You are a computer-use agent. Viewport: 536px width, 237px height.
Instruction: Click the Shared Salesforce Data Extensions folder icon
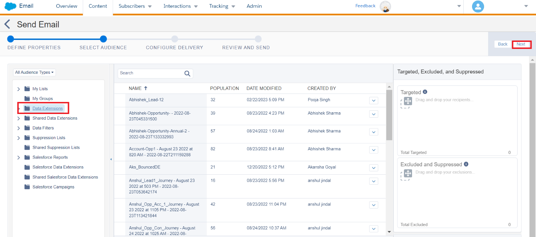pos(27,177)
